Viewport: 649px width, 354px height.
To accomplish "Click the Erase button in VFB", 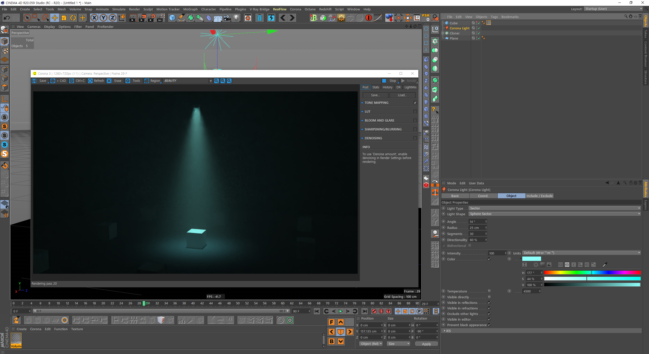I will click(x=115, y=81).
